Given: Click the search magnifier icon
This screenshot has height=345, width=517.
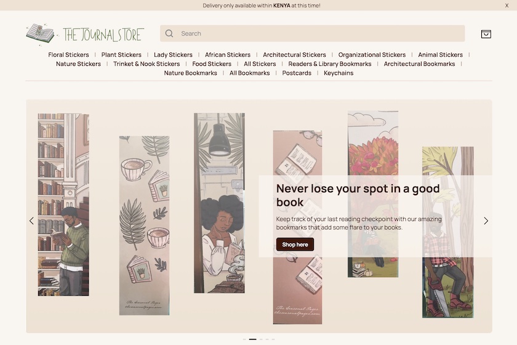Looking at the screenshot, I should pos(169,33).
